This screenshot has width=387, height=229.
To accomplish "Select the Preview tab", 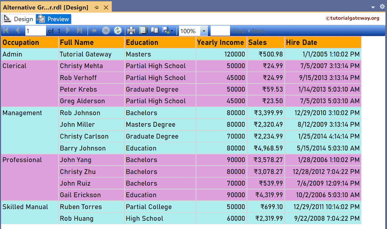I will [54, 19].
